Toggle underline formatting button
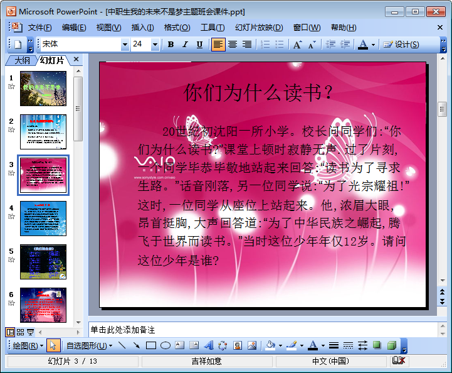 (x=199, y=45)
